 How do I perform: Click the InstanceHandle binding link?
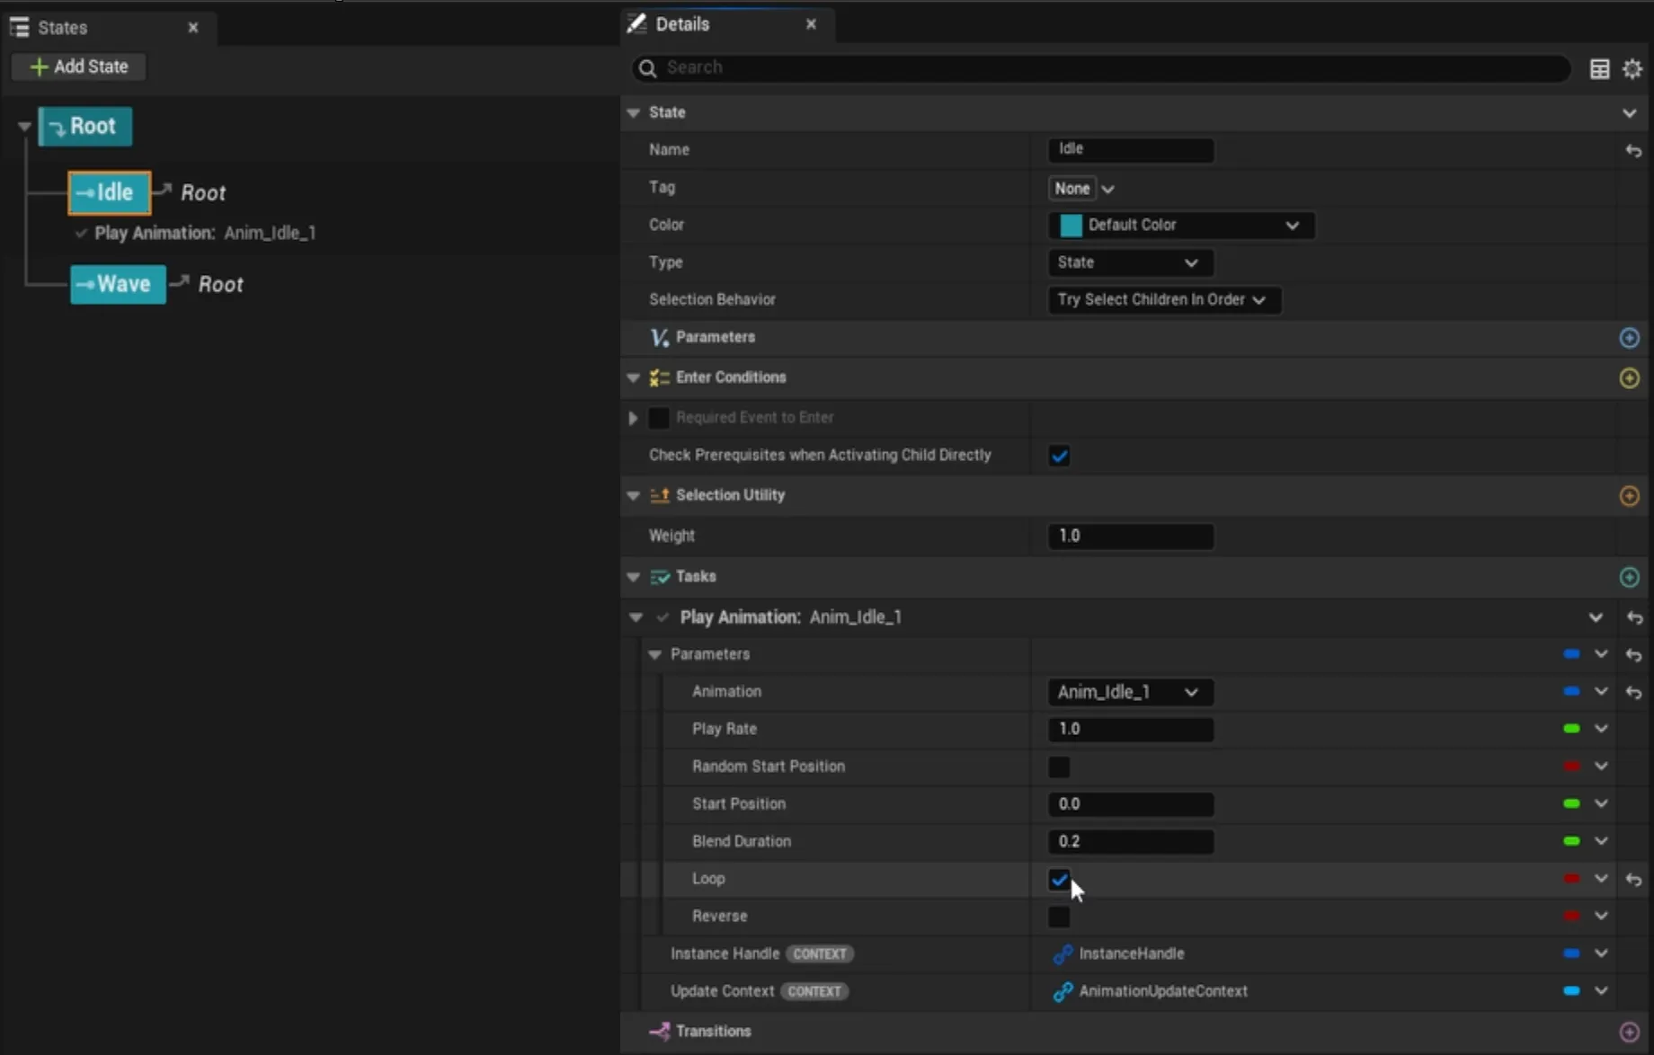1119,953
